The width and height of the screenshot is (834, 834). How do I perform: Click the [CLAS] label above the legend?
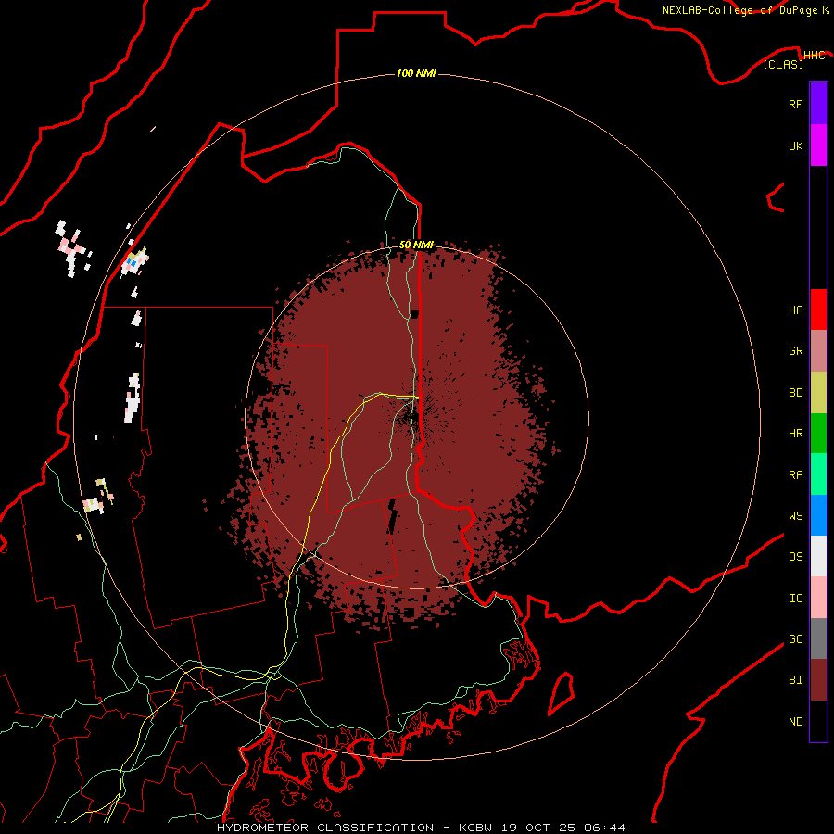tap(783, 65)
